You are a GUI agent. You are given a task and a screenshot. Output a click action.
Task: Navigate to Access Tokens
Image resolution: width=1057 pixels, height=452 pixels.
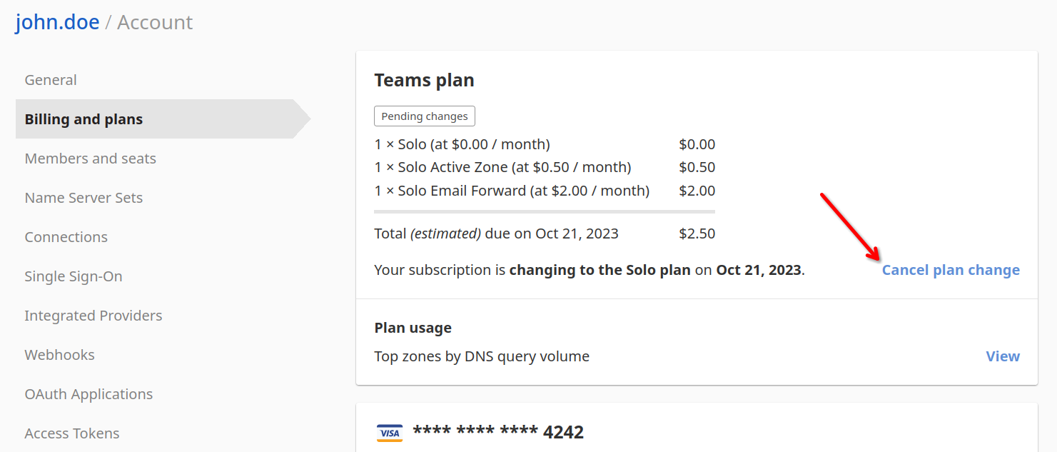(x=71, y=433)
